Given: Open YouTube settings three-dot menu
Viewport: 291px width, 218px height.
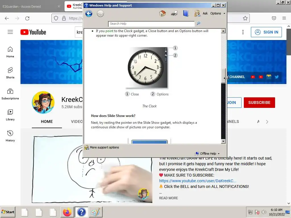Looking at the screenshot, I should (243, 32).
